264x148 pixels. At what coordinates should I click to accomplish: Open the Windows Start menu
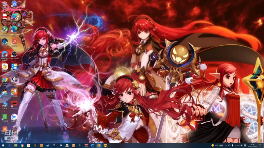pos(3,145)
